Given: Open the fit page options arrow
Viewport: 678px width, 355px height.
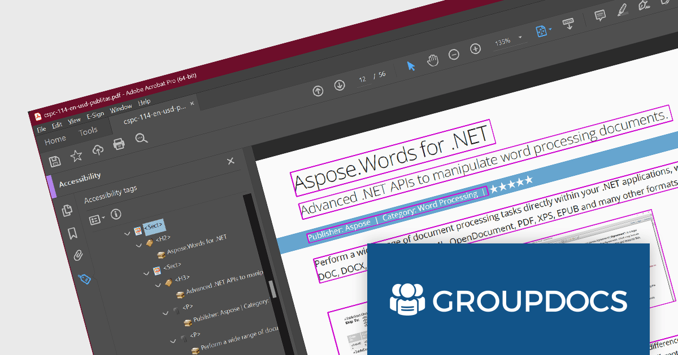Looking at the screenshot, I should coord(550,29).
